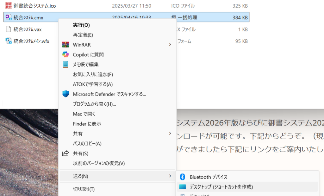324x196 pixels.
Task: Select パスのコピー(A) menu entry
Action: [87, 143]
